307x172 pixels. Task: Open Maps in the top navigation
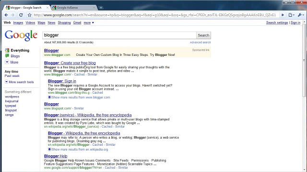pos(41,22)
